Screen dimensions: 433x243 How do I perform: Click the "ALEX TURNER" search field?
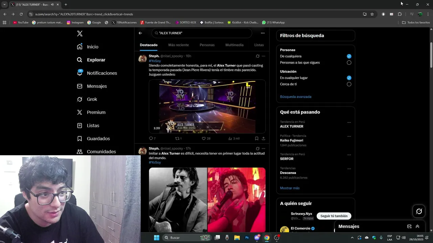(x=202, y=33)
